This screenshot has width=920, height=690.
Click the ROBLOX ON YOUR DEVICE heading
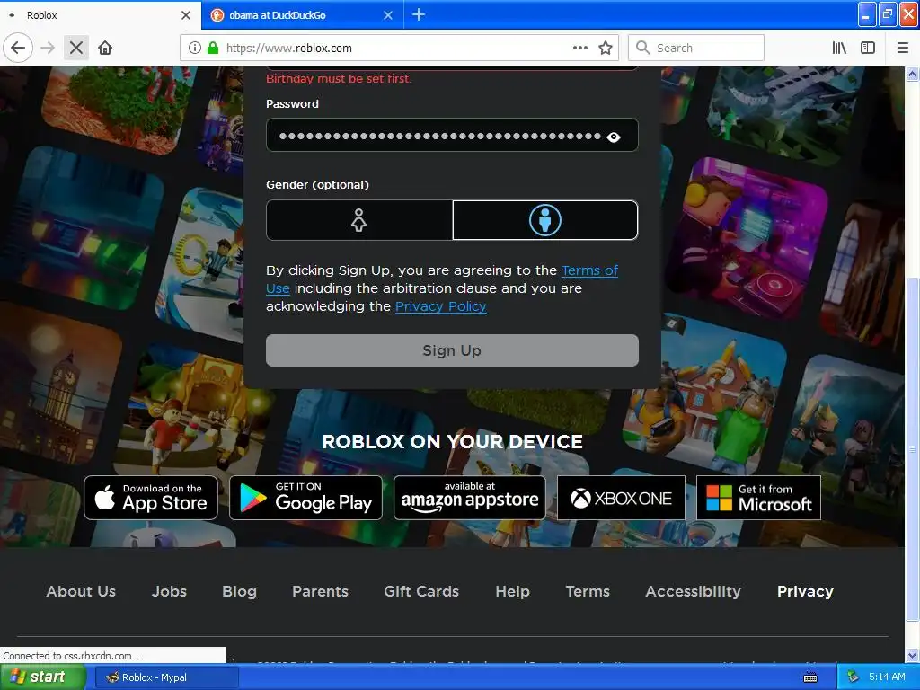coord(453,442)
